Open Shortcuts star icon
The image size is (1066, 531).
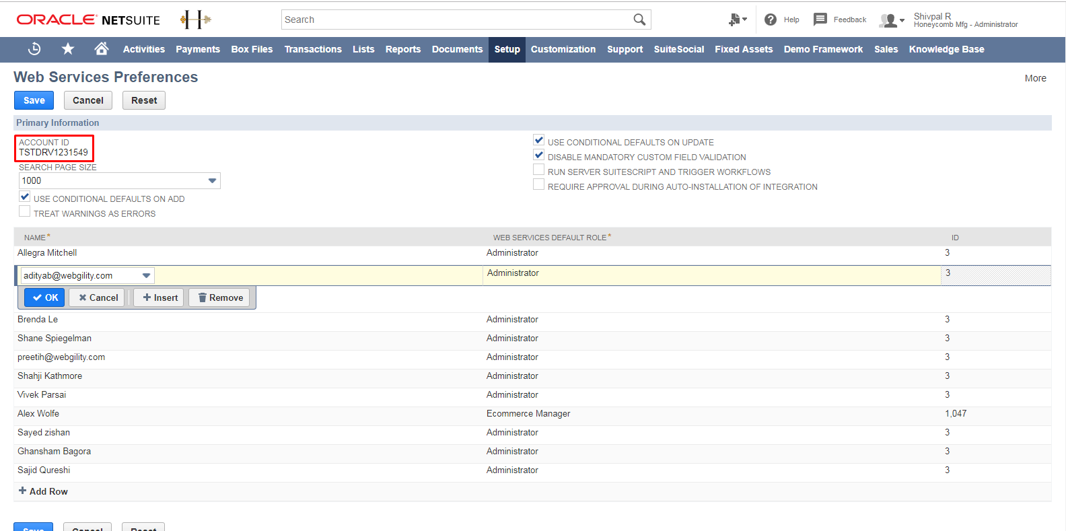(x=68, y=48)
